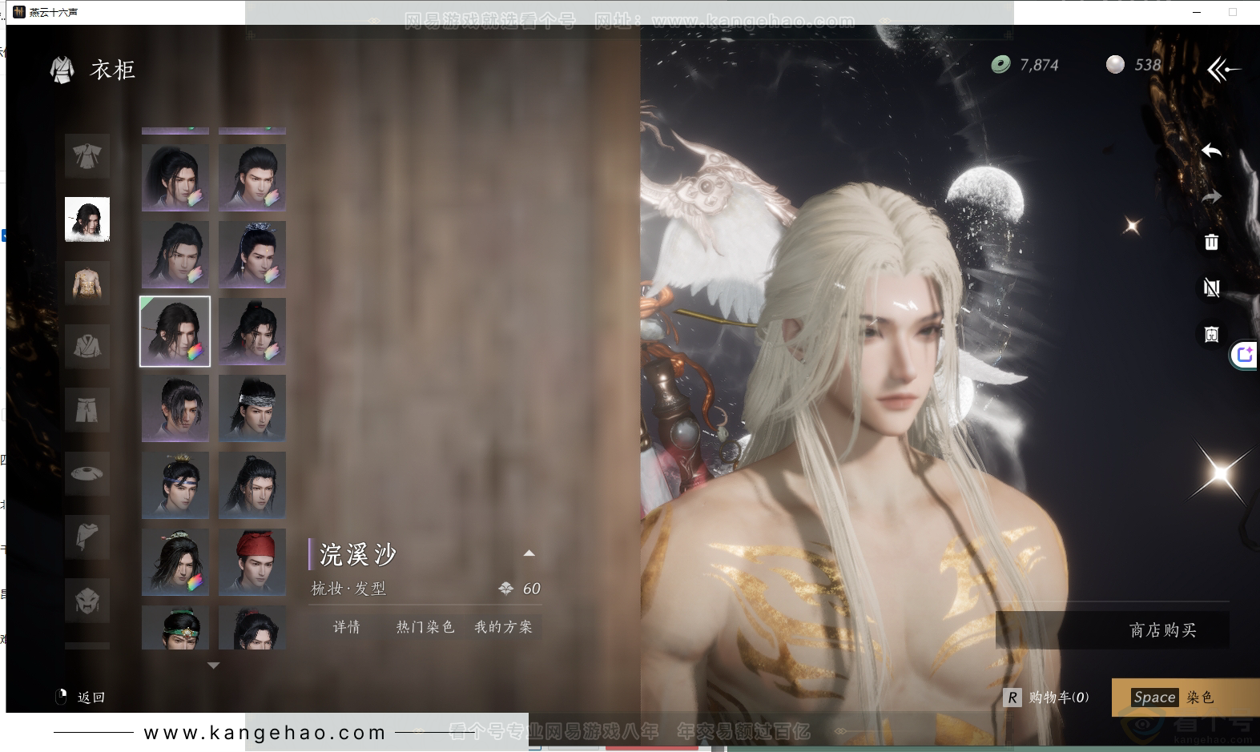Select the red head wrap hairstyle
This screenshot has width=1260, height=752.
[x=252, y=562]
